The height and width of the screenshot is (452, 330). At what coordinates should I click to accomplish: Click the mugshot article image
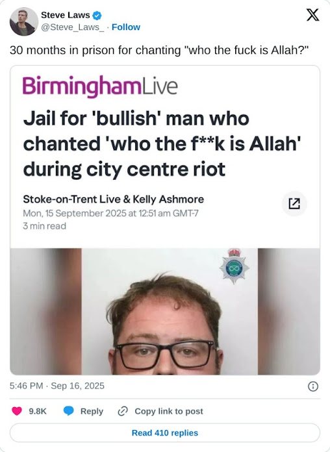(x=165, y=311)
